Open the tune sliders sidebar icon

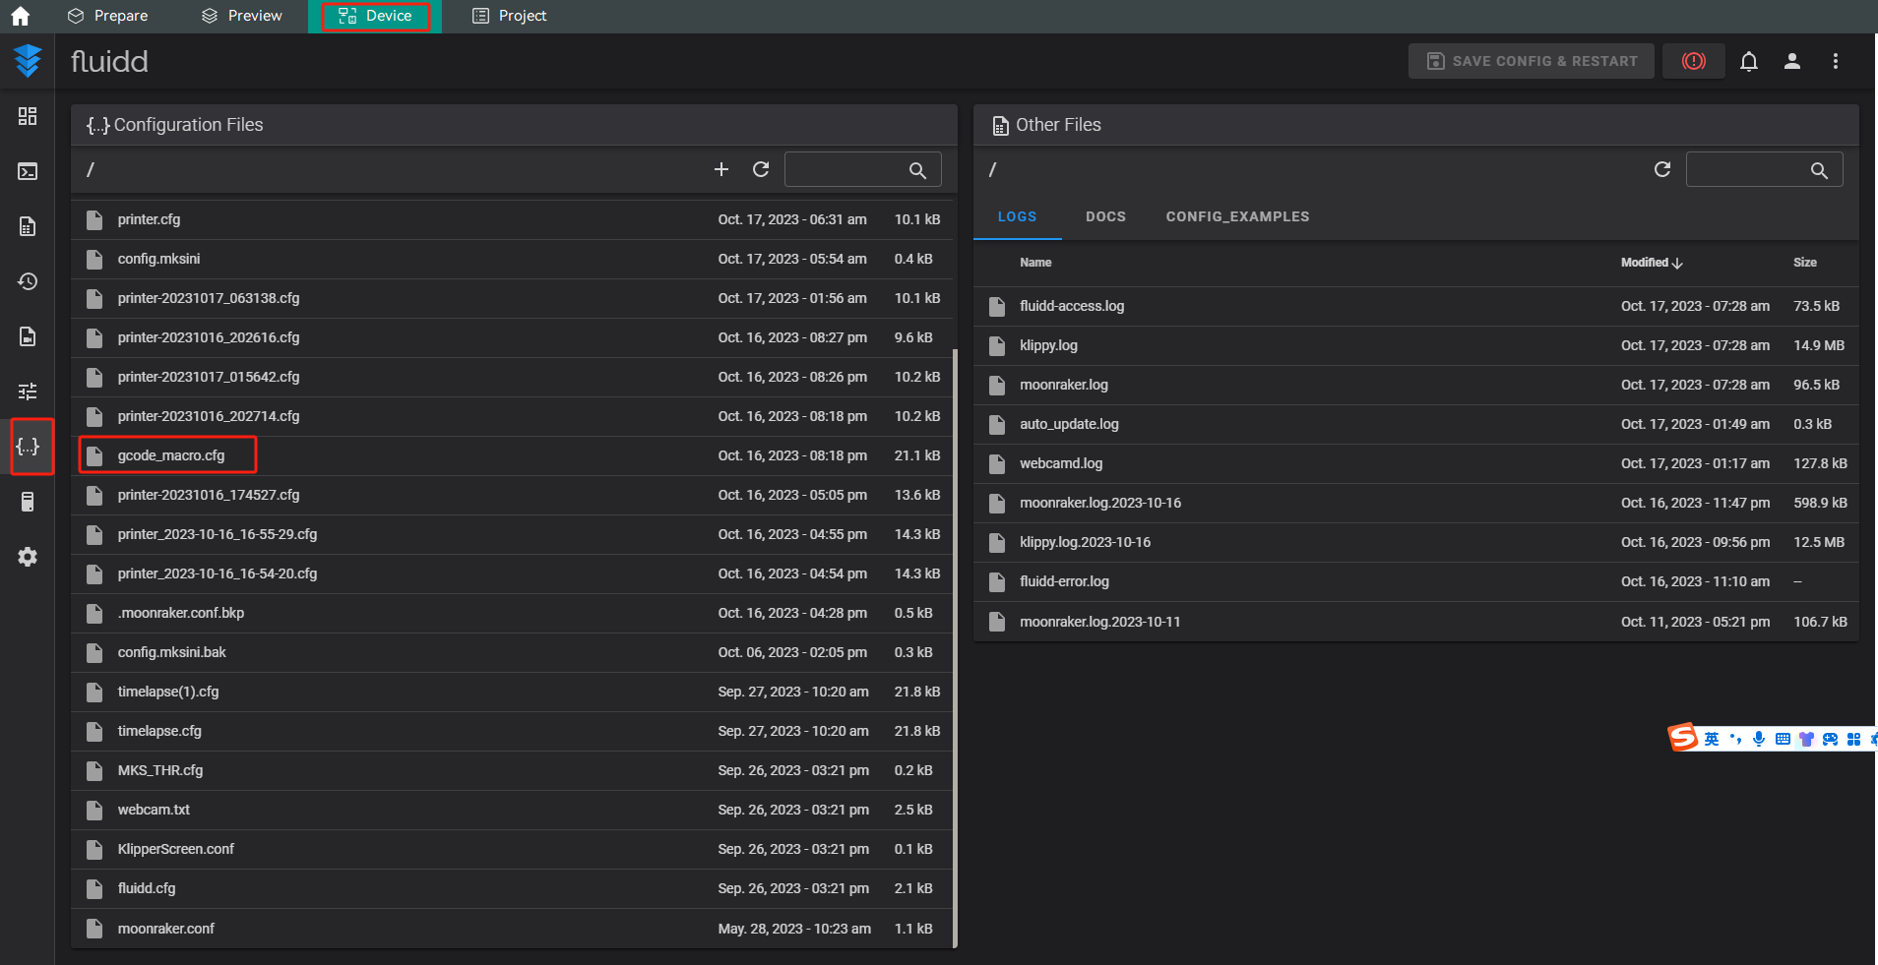click(x=28, y=392)
